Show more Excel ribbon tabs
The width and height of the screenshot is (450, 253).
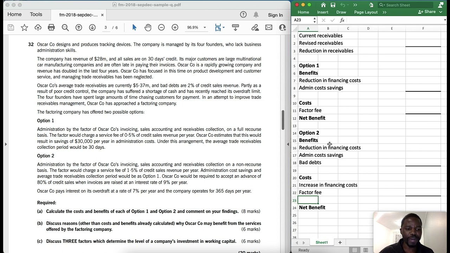click(385, 12)
